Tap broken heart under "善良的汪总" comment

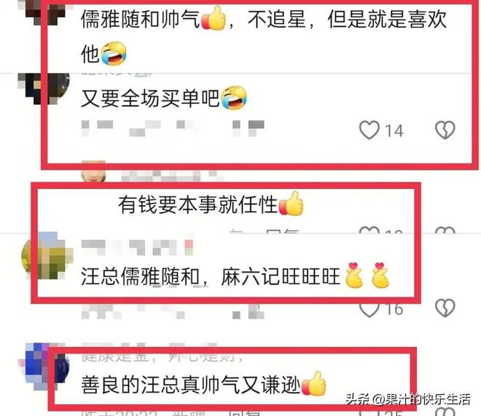[445, 412]
